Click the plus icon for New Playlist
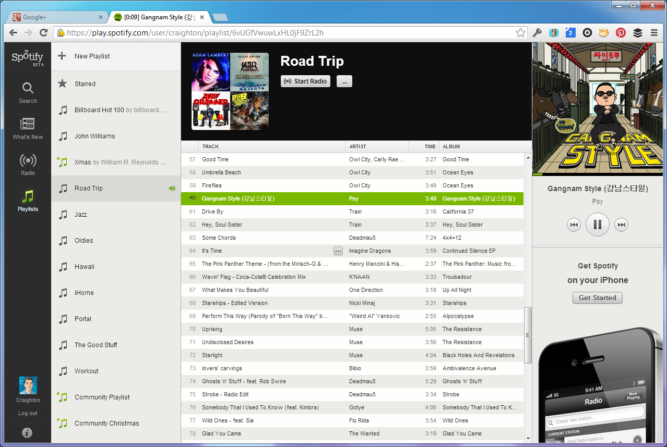The height and width of the screenshot is (447, 667). (62, 56)
